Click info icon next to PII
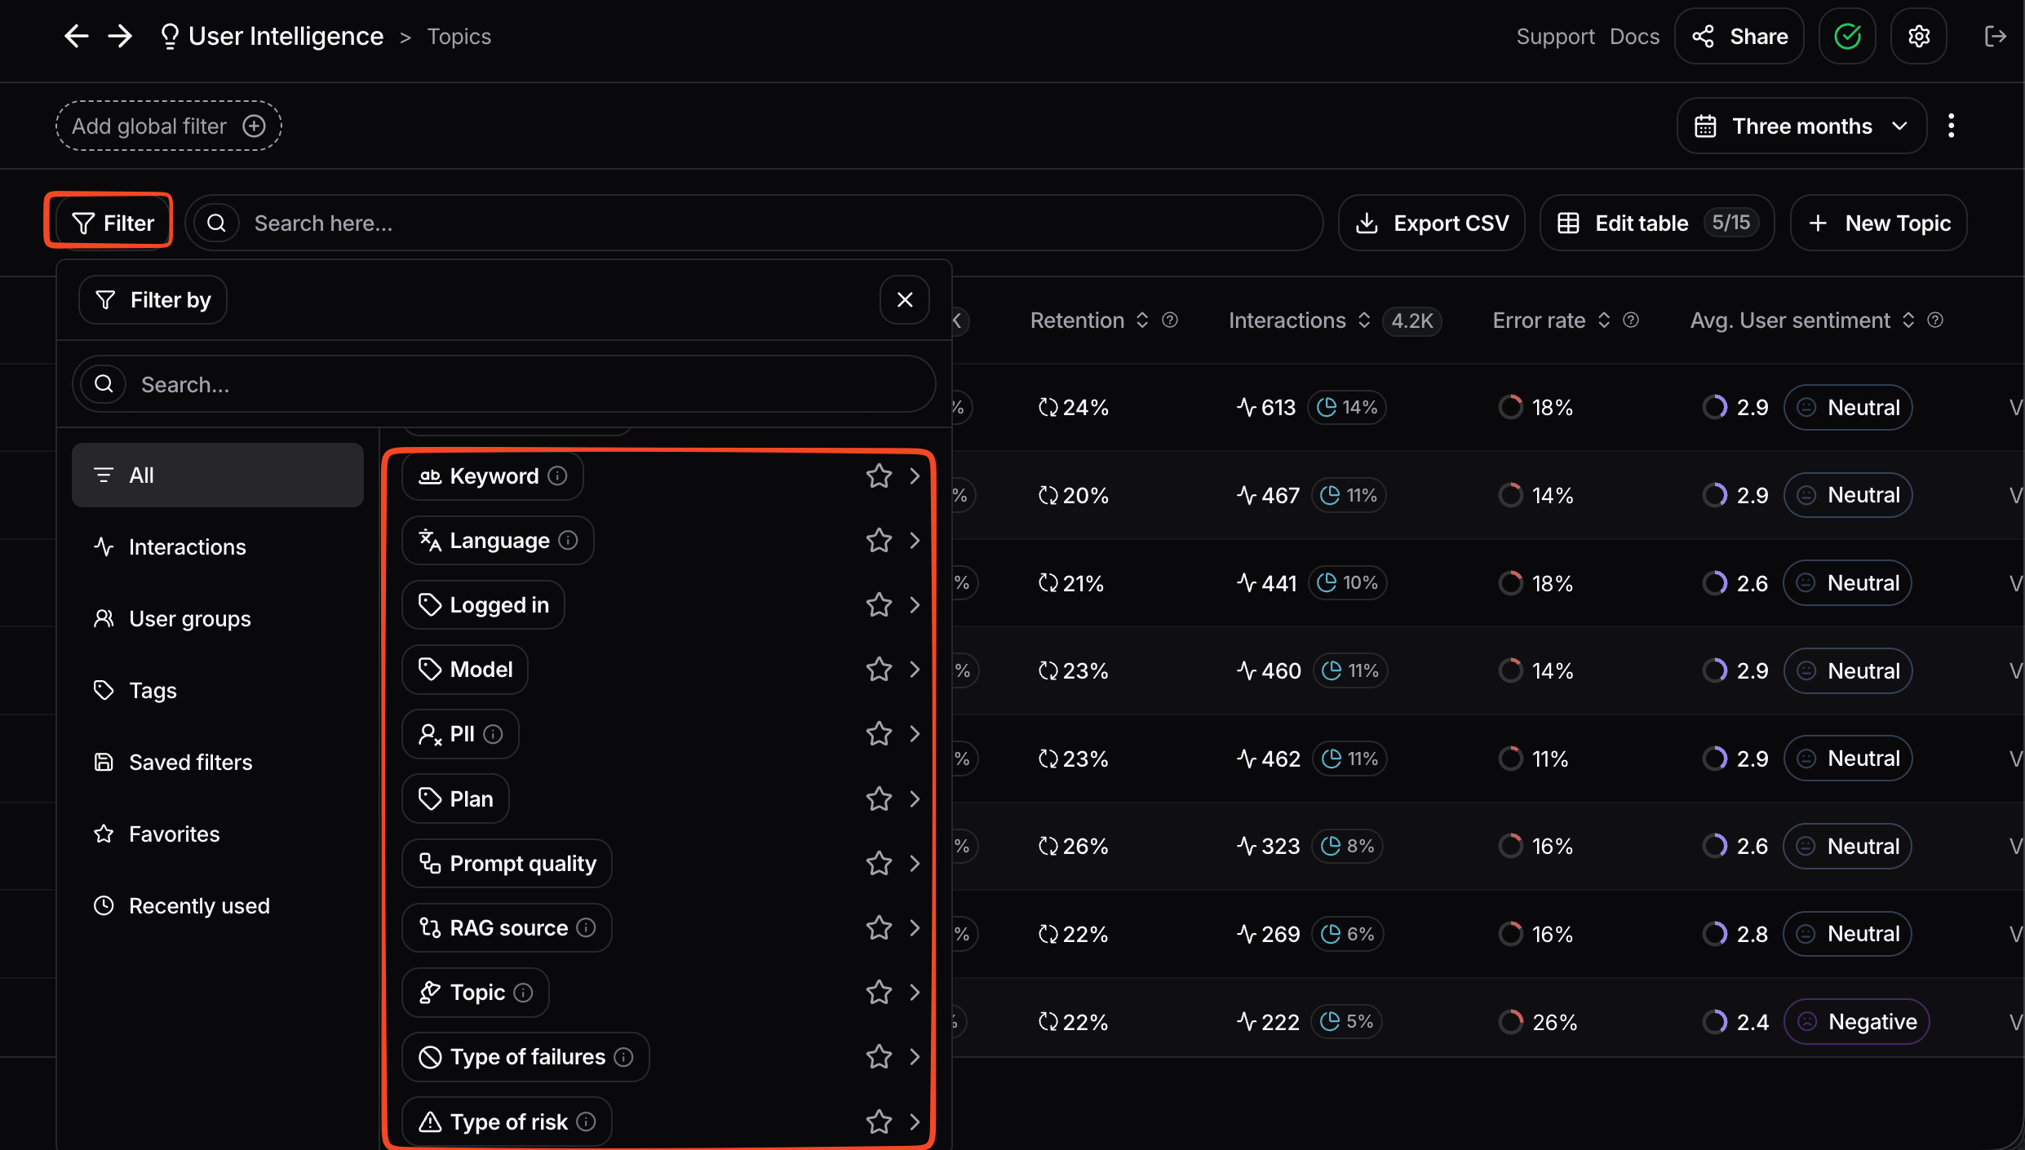This screenshot has width=2025, height=1150. (493, 733)
